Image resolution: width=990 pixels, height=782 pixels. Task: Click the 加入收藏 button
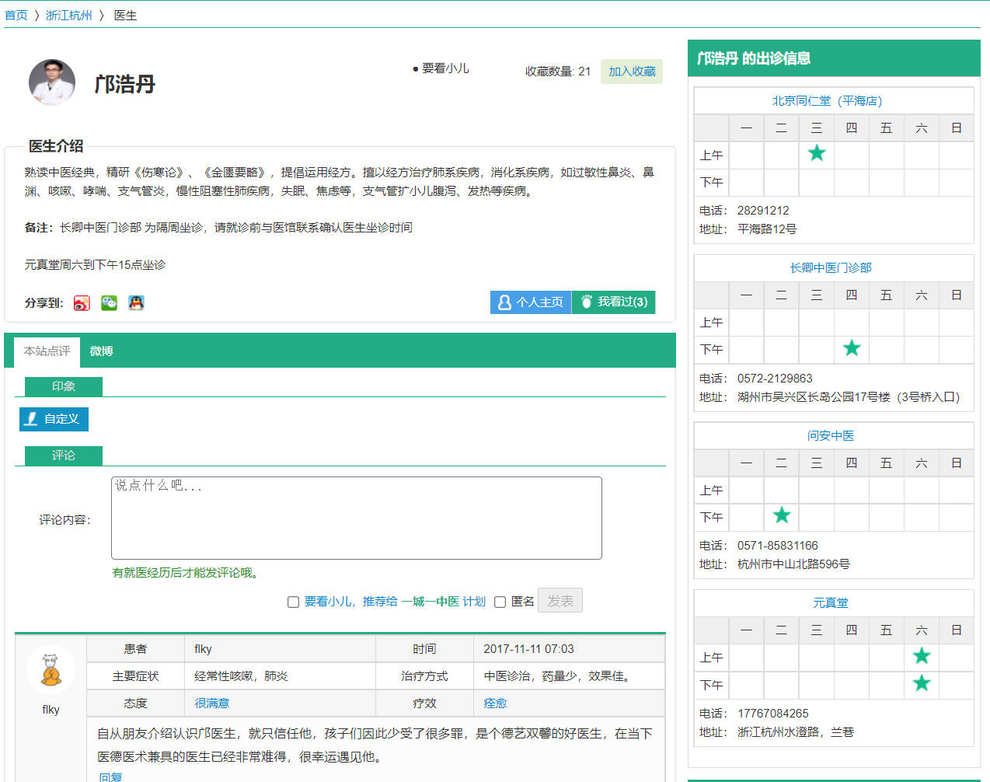(632, 72)
